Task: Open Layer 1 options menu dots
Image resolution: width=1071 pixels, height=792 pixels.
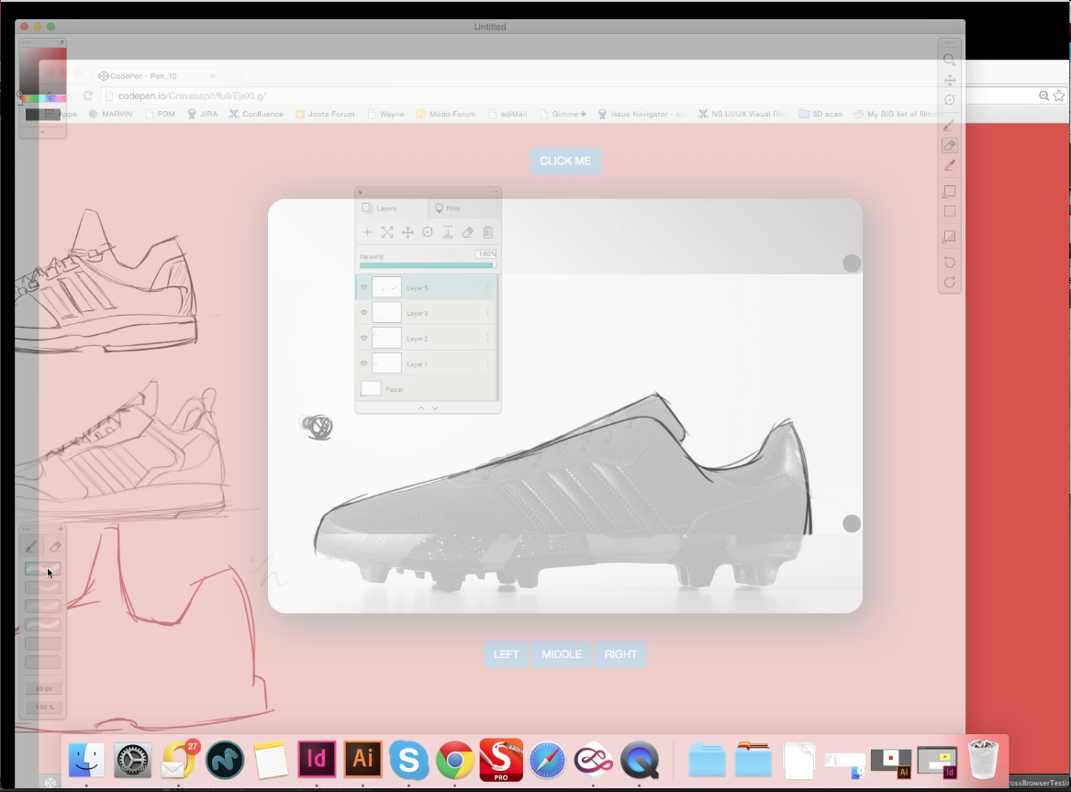Action: [x=487, y=363]
